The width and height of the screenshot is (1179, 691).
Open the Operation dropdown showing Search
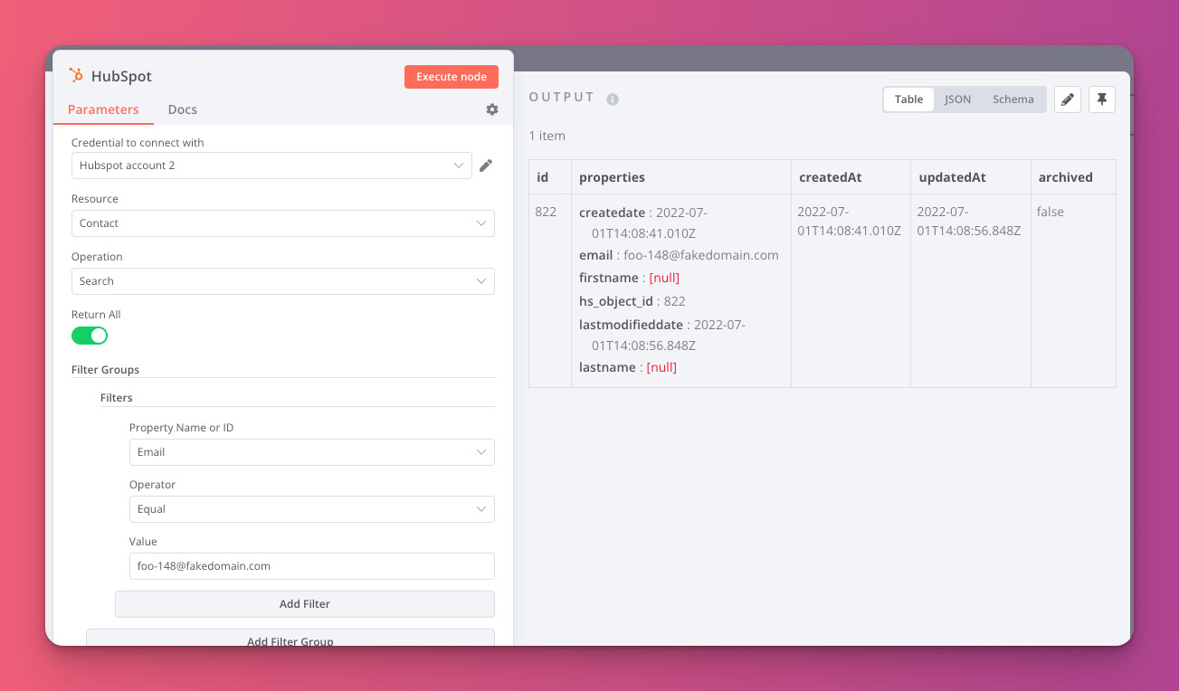[x=283, y=281]
